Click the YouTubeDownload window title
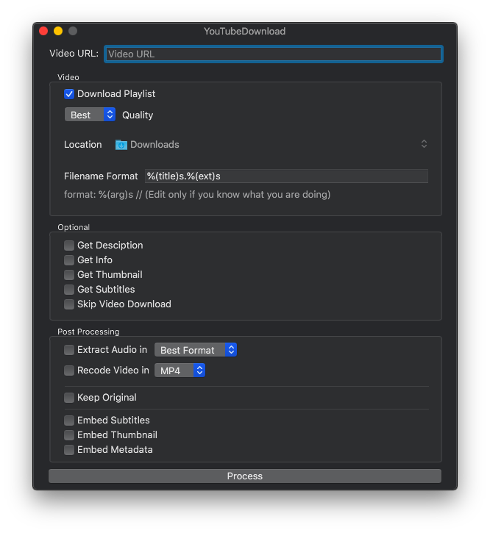The height and width of the screenshot is (533, 490). click(245, 32)
